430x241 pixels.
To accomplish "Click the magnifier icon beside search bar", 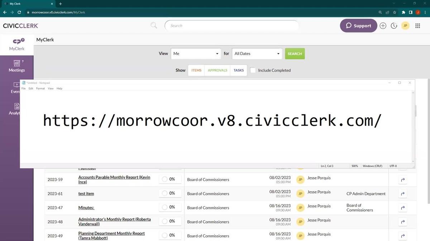I will [154, 25].
